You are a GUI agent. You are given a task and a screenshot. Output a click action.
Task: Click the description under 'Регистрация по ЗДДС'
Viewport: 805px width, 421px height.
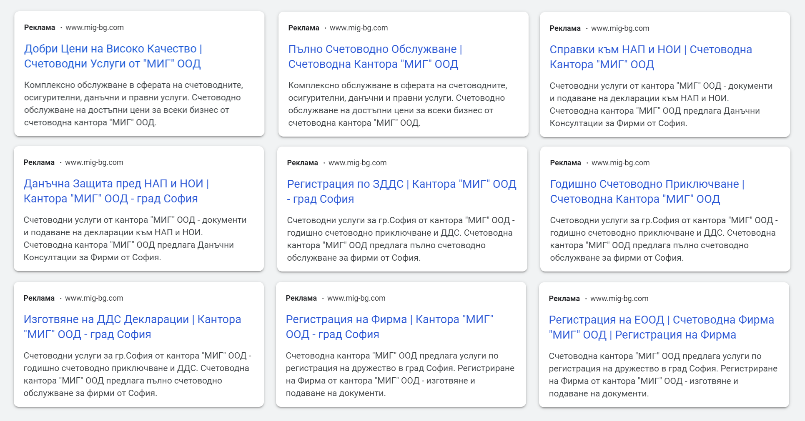coord(401,239)
